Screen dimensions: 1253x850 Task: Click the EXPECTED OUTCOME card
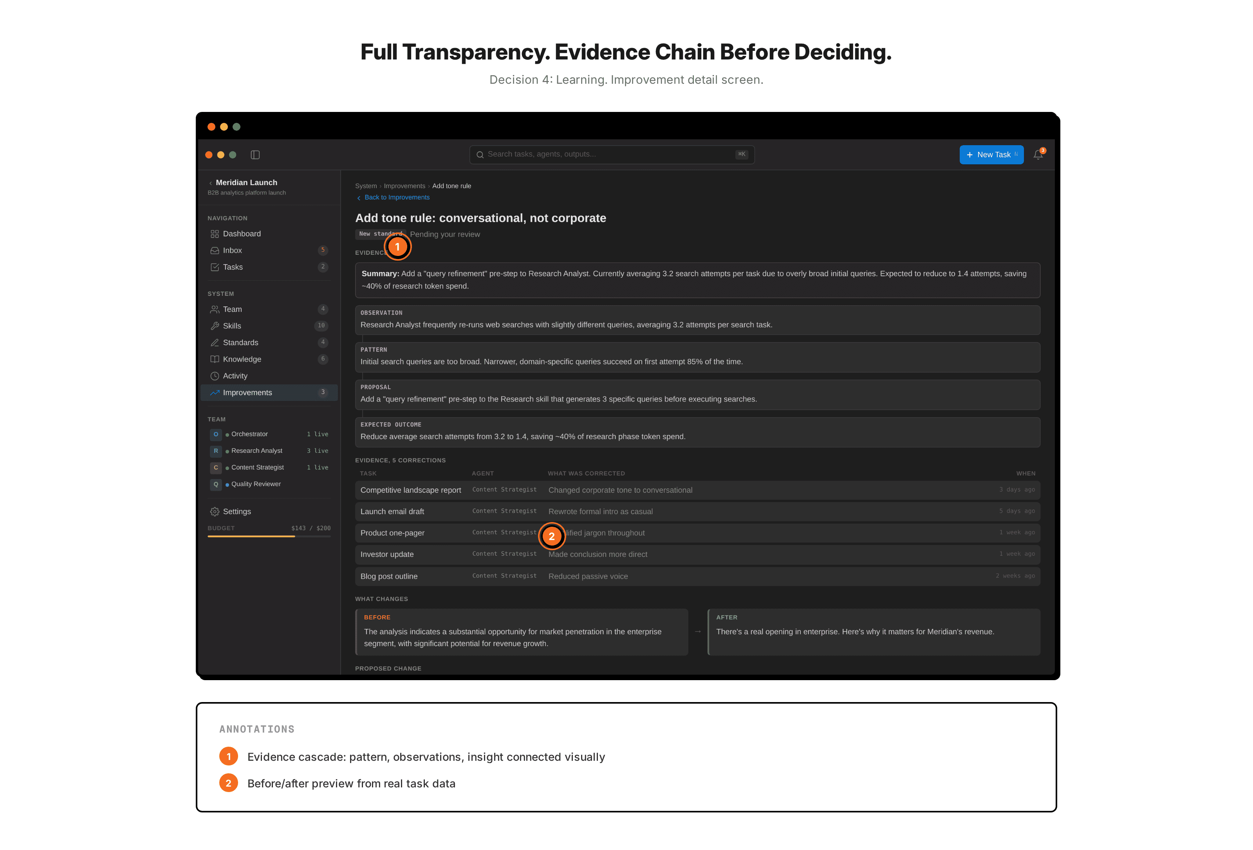[x=697, y=432]
